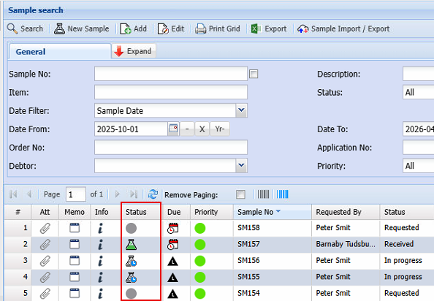434x301 pixels.
Task: Click the Expand red arrow button
Action: (134, 51)
